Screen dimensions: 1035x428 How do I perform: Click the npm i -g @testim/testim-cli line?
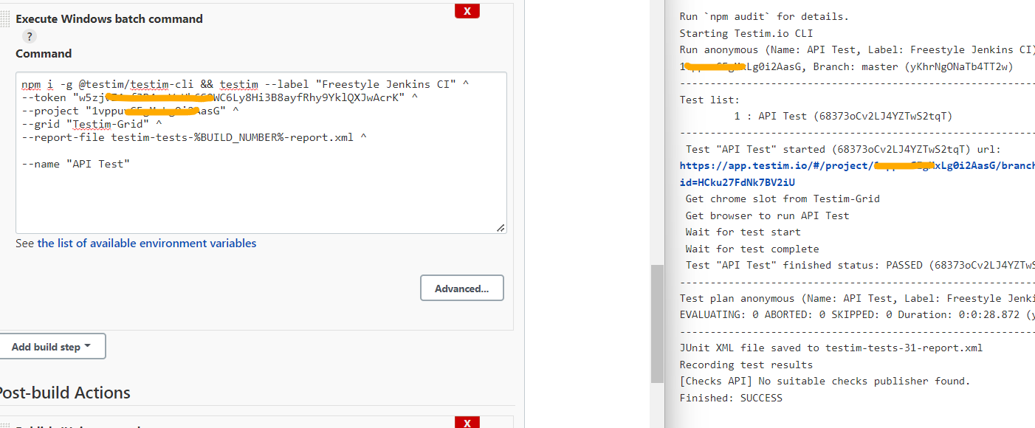(246, 84)
